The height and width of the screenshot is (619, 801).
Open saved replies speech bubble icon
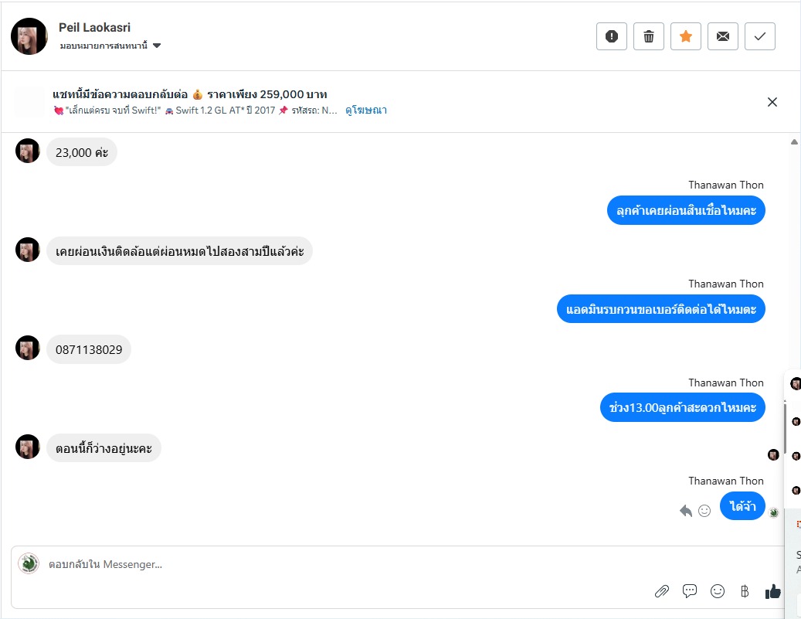(690, 591)
